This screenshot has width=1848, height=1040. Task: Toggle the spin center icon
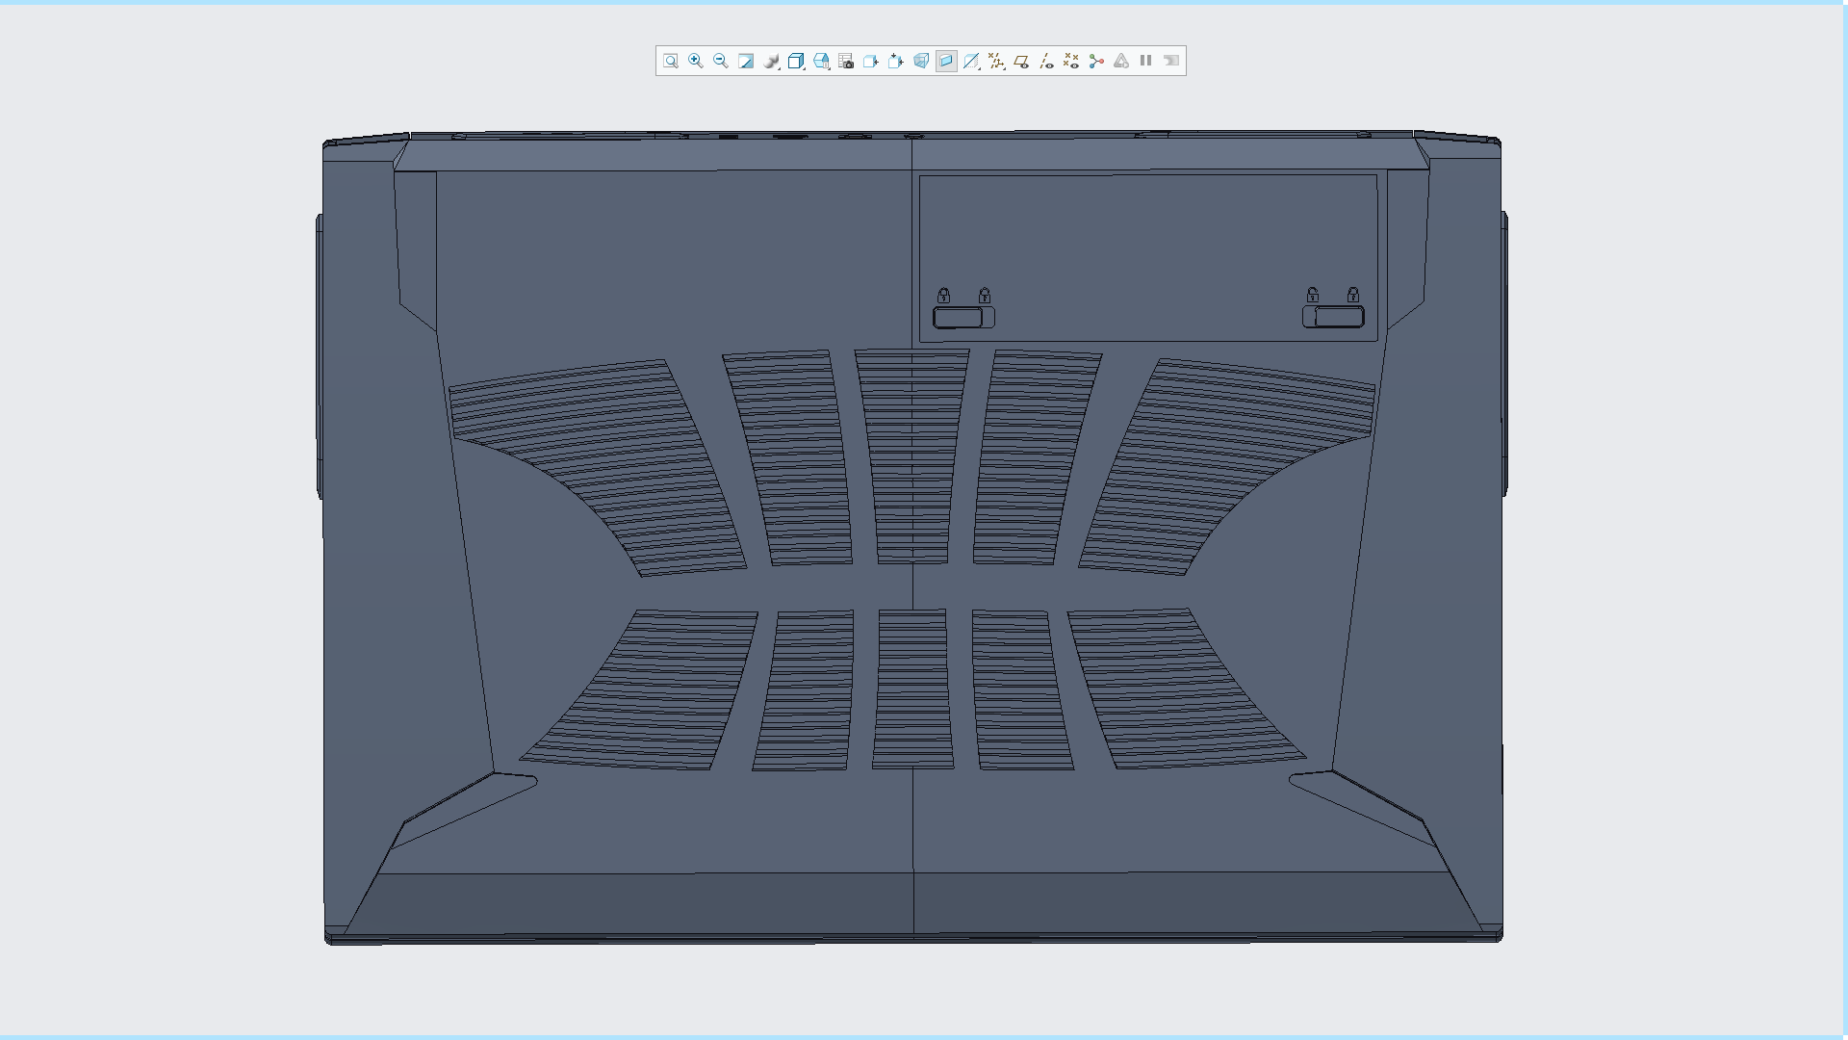pos(1096,61)
